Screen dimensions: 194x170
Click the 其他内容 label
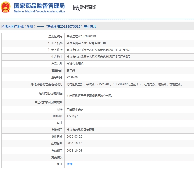(x=57, y=116)
